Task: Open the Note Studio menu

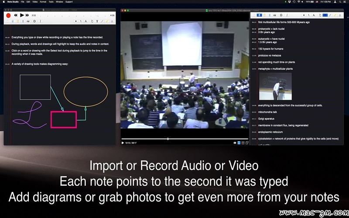Action: (x=13, y=2)
